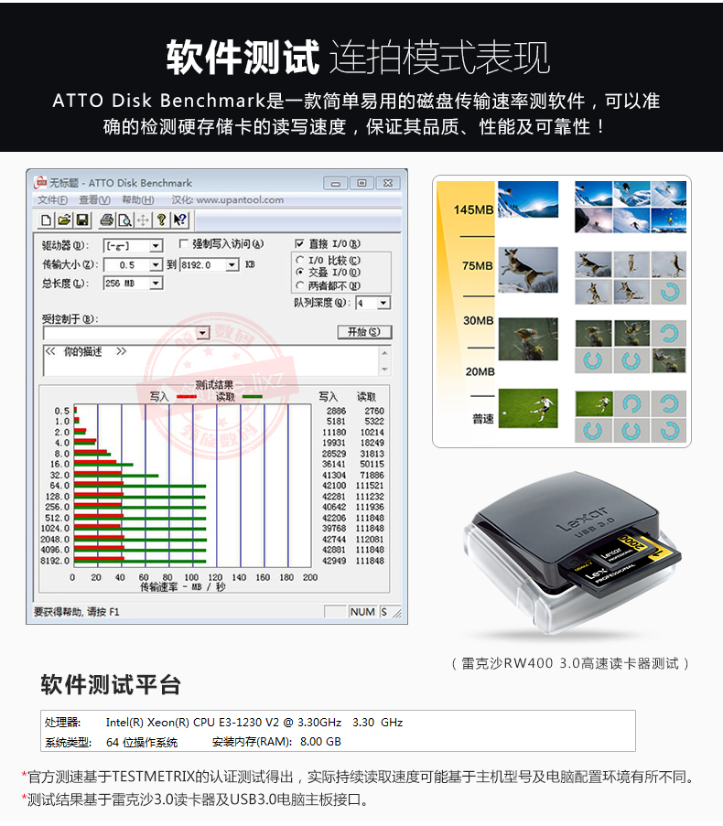Select the I/O 比较 radio button
Screen dimensions: 723x826
point(300,260)
